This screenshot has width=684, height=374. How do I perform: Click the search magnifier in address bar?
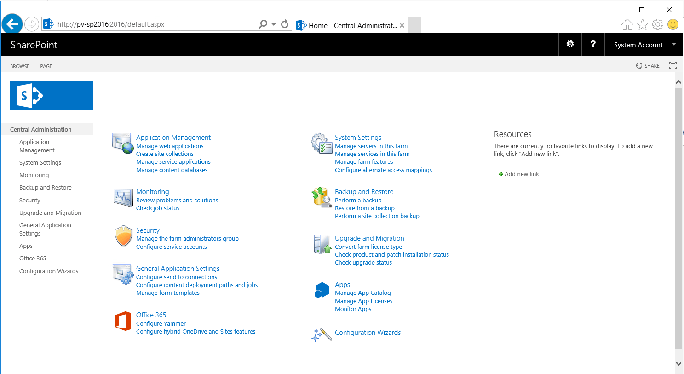(x=263, y=24)
